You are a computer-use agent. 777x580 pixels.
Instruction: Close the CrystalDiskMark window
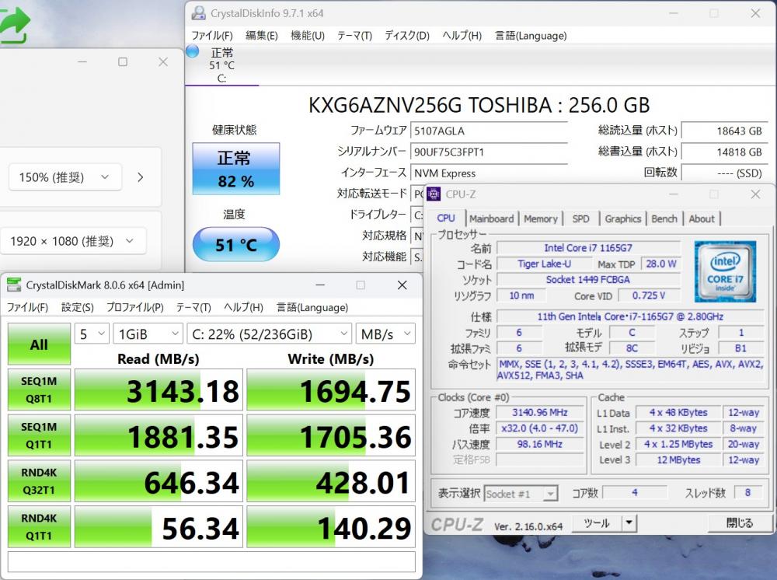(402, 285)
